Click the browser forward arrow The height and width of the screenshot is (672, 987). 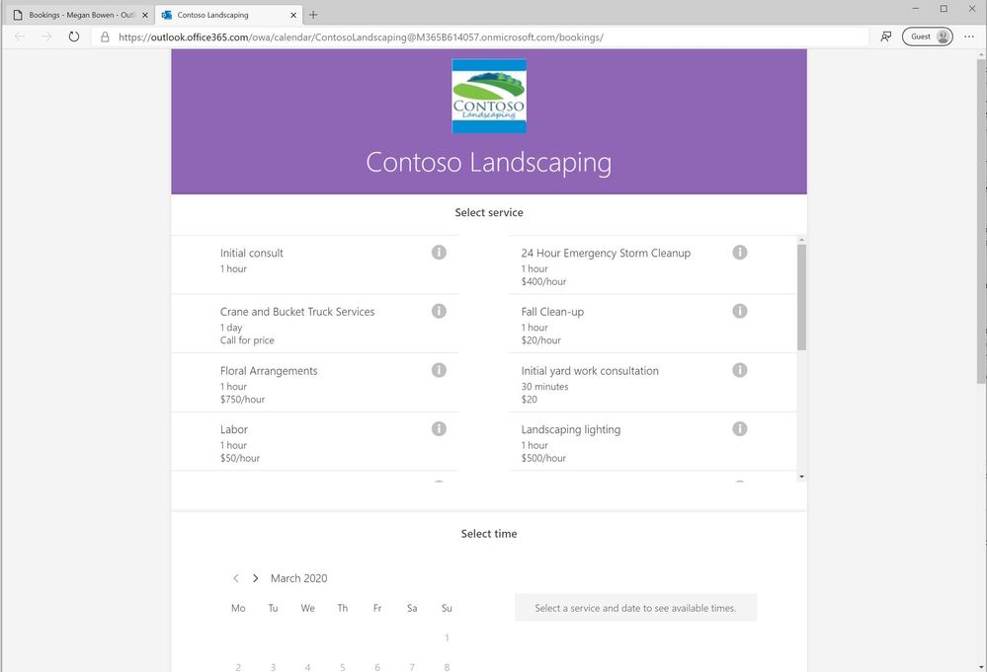(x=46, y=37)
